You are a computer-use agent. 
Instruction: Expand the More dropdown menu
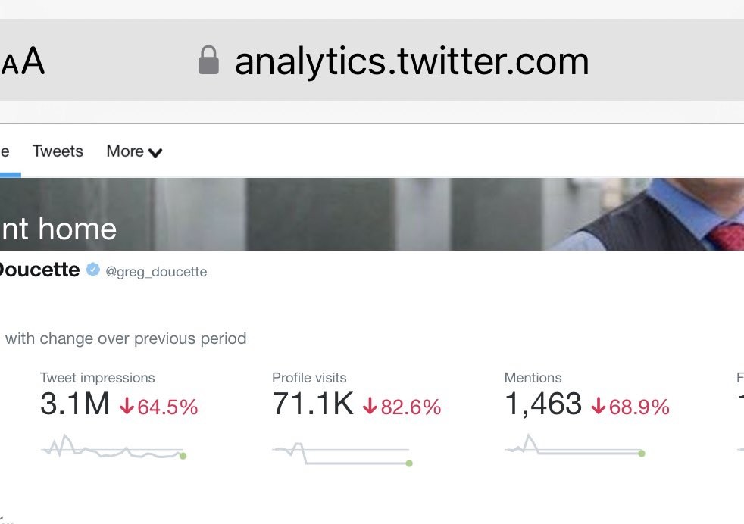(134, 151)
